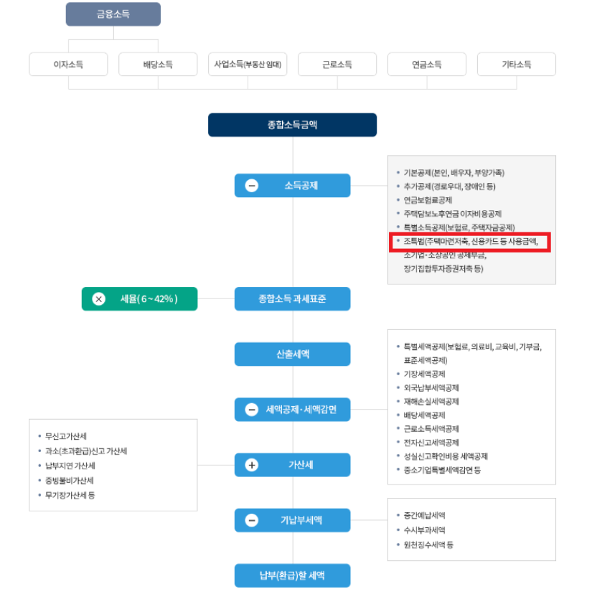Select the 이자소득 box
The width and height of the screenshot is (597, 589).
coord(69,65)
